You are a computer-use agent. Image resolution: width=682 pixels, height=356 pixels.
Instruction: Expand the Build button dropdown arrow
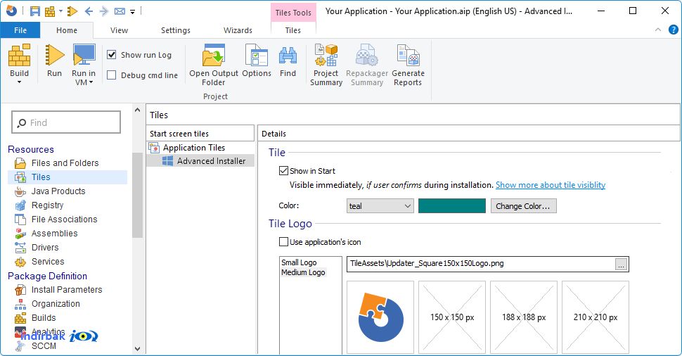pyautogui.click(x=19, y=82)
